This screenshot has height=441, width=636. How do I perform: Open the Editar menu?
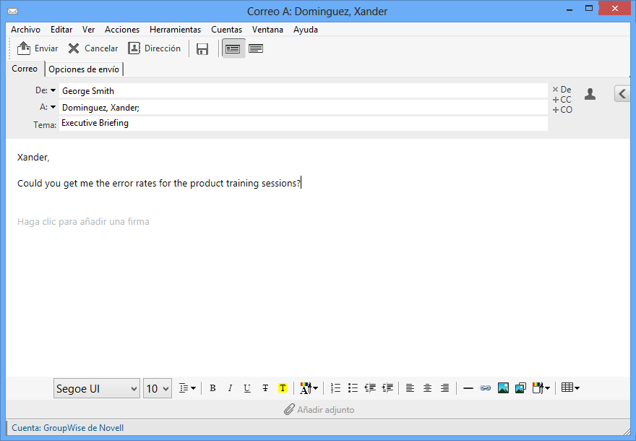click(x=61, y=30)
